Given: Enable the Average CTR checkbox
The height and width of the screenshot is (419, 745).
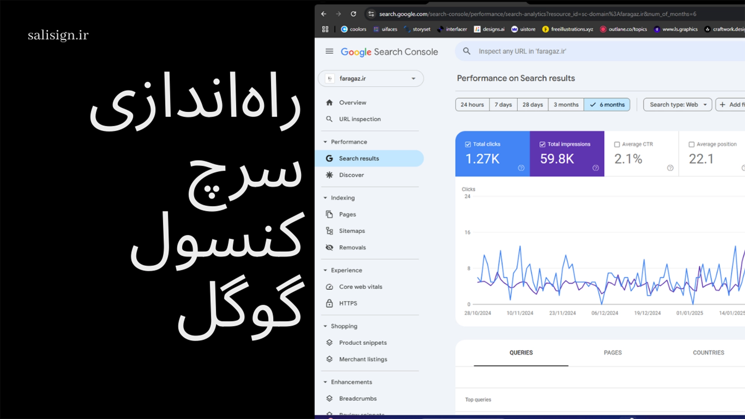Looking at the screenshot, I should pos(617,144).
